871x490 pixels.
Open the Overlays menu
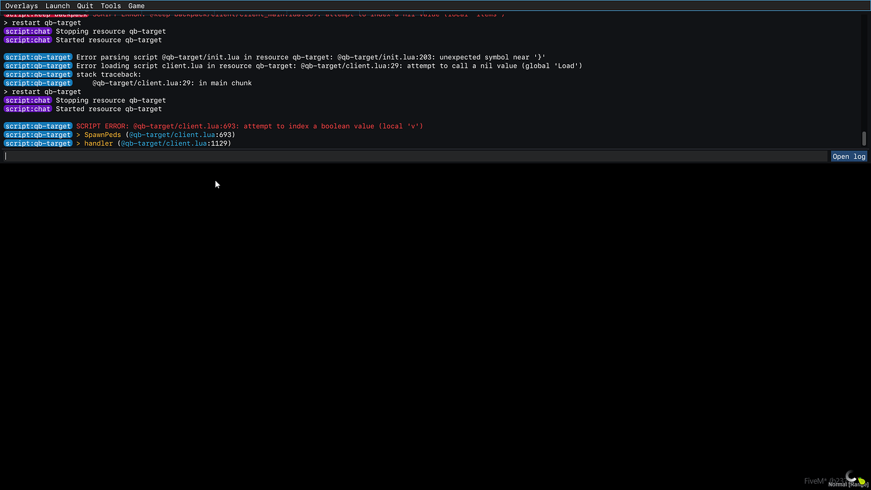(x=21, y=6)
